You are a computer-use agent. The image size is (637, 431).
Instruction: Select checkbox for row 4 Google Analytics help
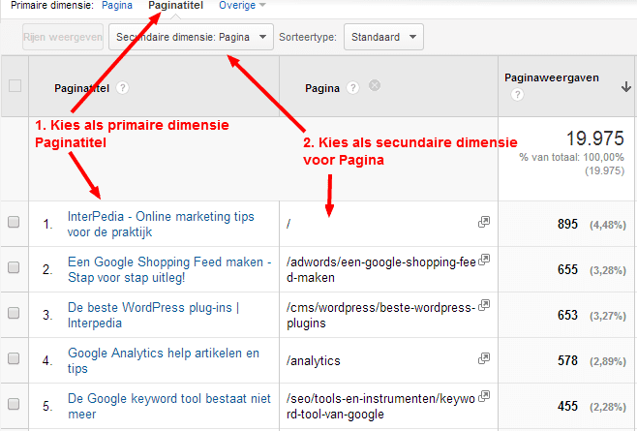pos(14,358)
